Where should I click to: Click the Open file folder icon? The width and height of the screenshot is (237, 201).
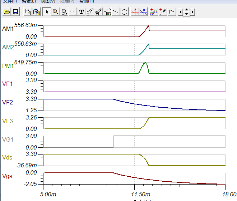6,12
